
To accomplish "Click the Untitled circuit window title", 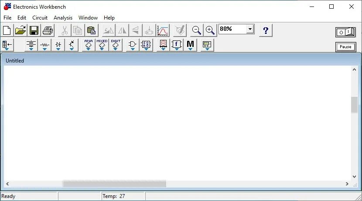I will pyautogui.click(x=15, y=61).
